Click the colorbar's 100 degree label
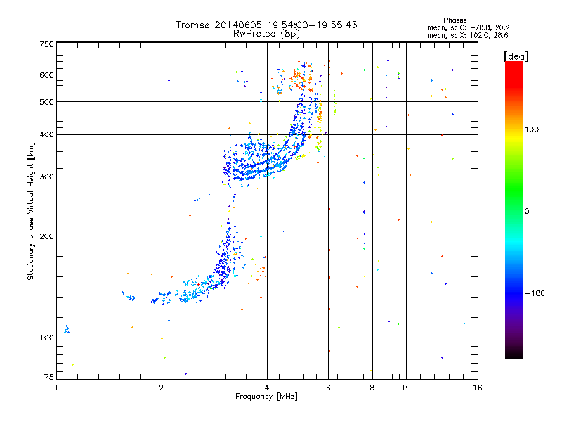Viewport: 562px width, 422px height. [x=532, y=129]
